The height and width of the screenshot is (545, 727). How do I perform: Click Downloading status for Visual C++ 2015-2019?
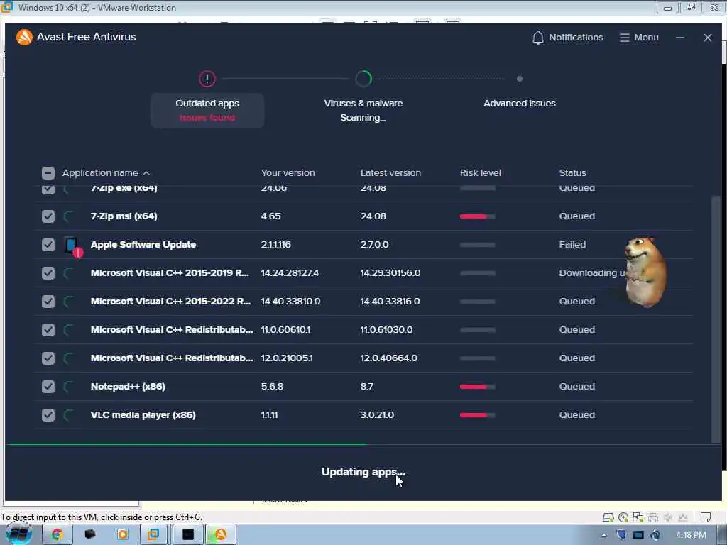pos(592,273)
